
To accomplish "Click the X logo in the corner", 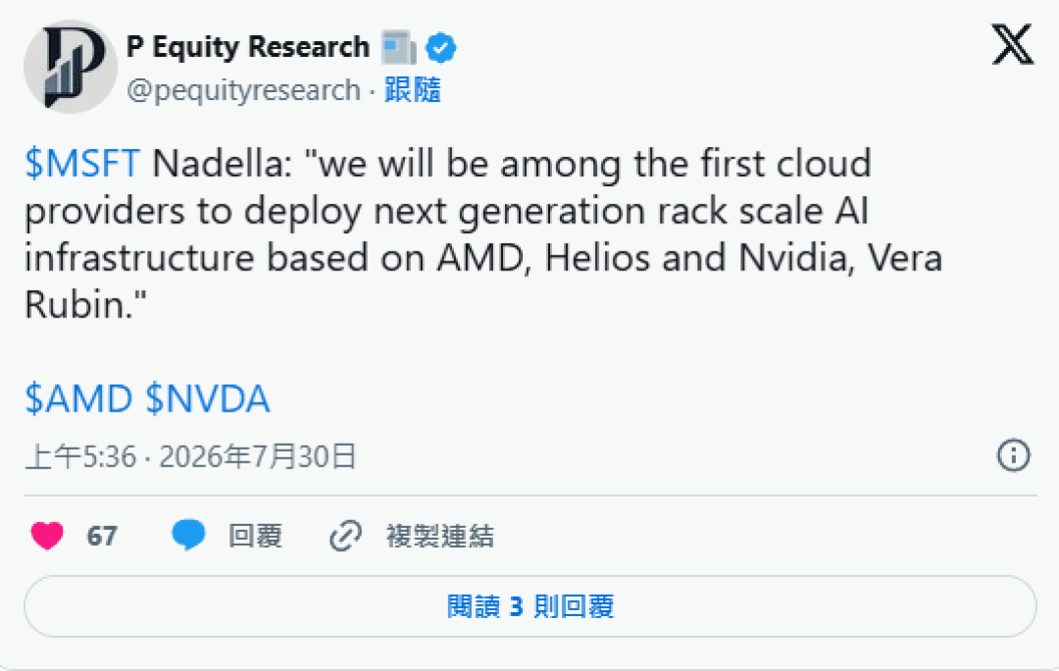I will pyautogui.click(x=1012, y=44).
